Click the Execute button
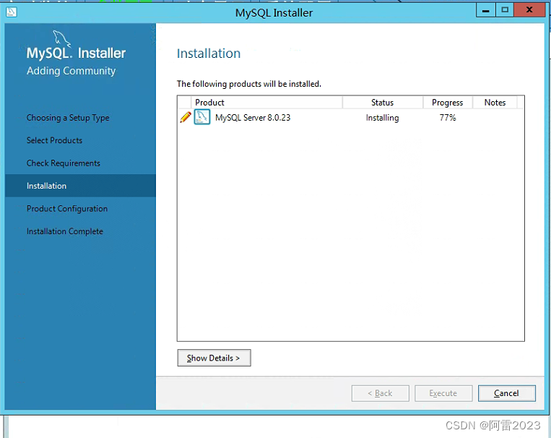The width and height of the screenshot is (551, 438). point(443,393)
